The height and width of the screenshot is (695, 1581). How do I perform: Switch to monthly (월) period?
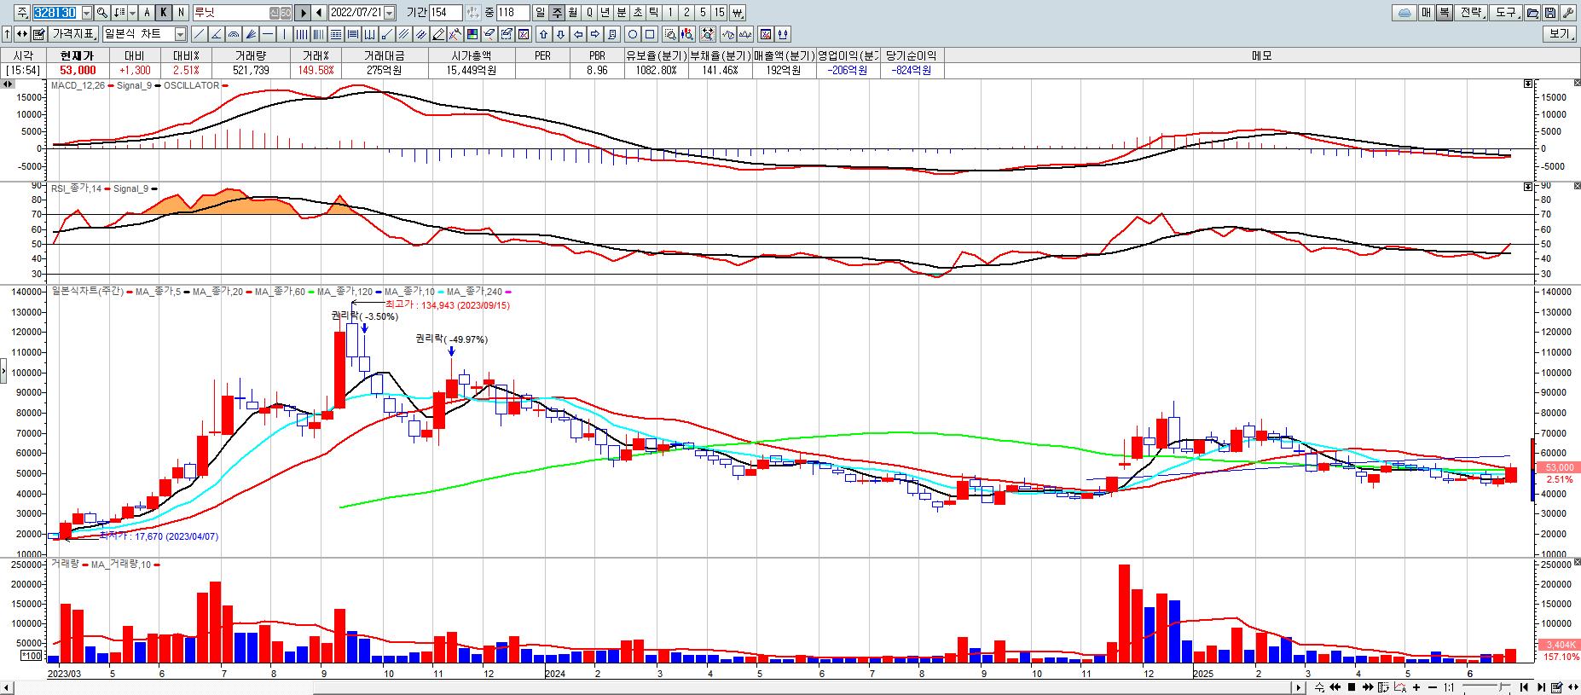[573, 13]
